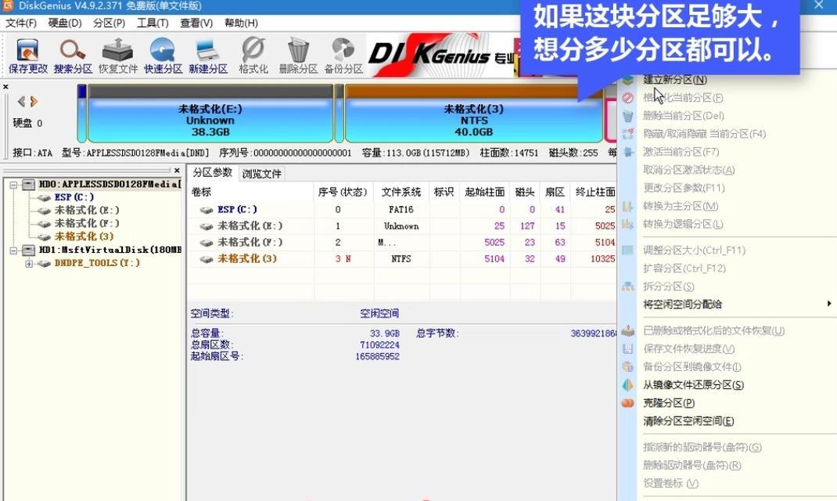Viewport: 837px width, 501px height.
Task: Close the disk map panel with its X
Action: click(6, 87)
